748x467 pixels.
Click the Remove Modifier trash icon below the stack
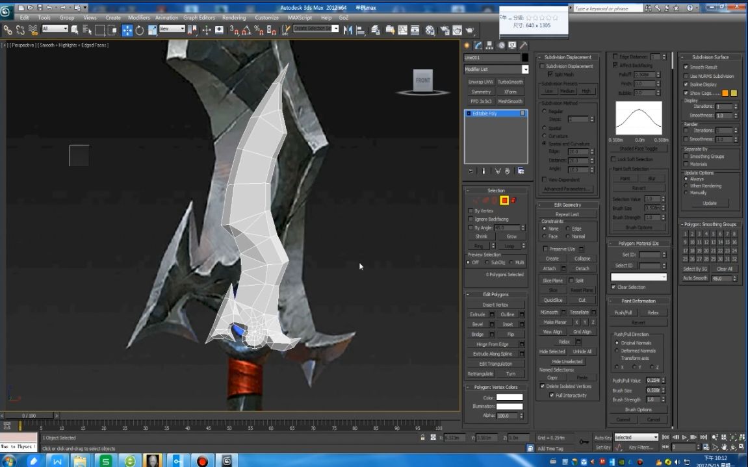(x=509, y=170)
